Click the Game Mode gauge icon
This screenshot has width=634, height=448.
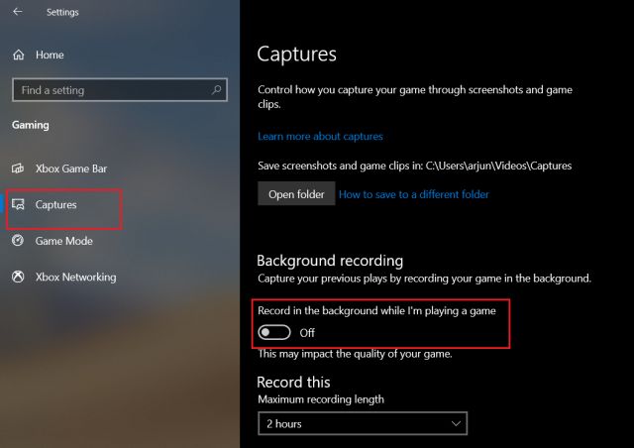coord(18,241)
